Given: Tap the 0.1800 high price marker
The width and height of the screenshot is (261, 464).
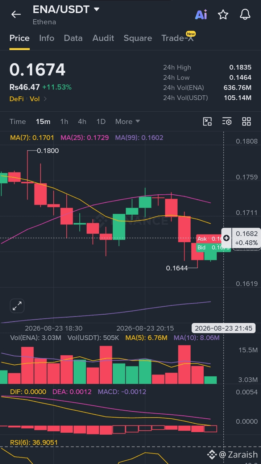Looking at the screenshot, I should click(x=48, y=150).
